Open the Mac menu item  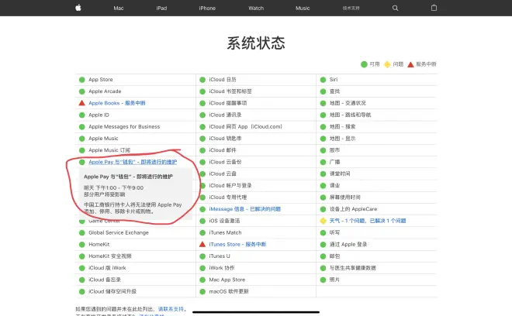[x=119, y=8]
